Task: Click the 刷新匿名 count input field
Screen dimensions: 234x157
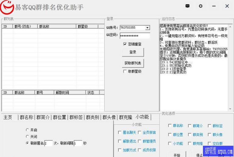Action: tap(48, 143)
